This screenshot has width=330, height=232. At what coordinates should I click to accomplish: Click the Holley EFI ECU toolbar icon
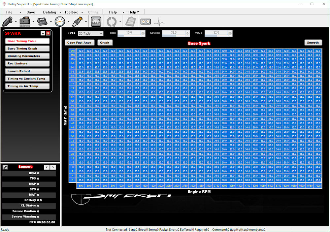pos(42,21)
